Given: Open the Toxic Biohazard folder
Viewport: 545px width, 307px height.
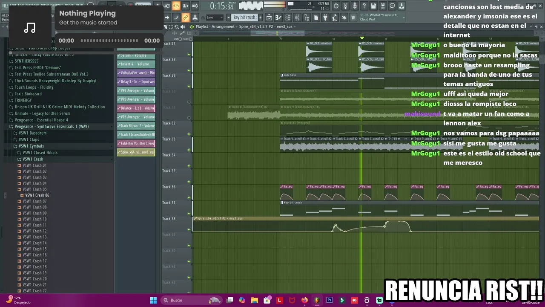Looking at the screenshot, I should [28, 94].
